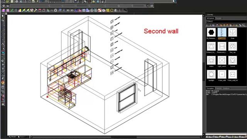Click the red node at kitchen cabinet corner
247x139 pixels.
pyautogui.click(x=47, y=97)
